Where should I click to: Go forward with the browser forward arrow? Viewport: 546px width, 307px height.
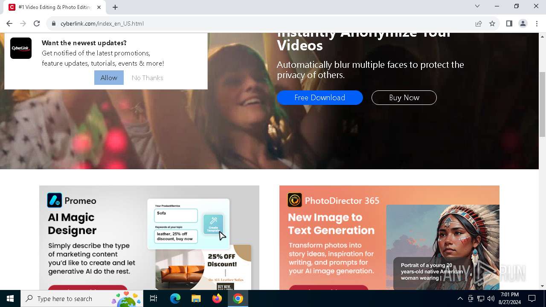click(x=23, y=23)
